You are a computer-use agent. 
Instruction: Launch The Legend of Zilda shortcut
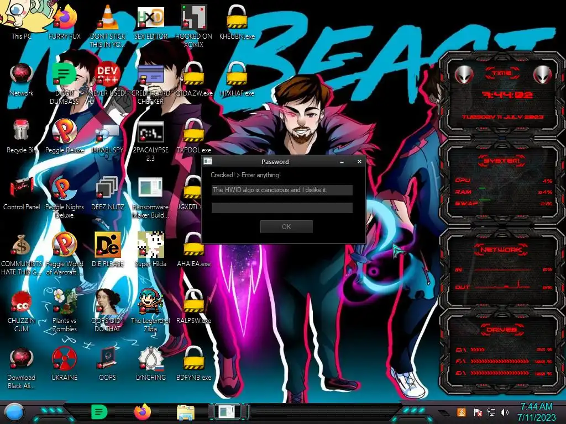151,309
